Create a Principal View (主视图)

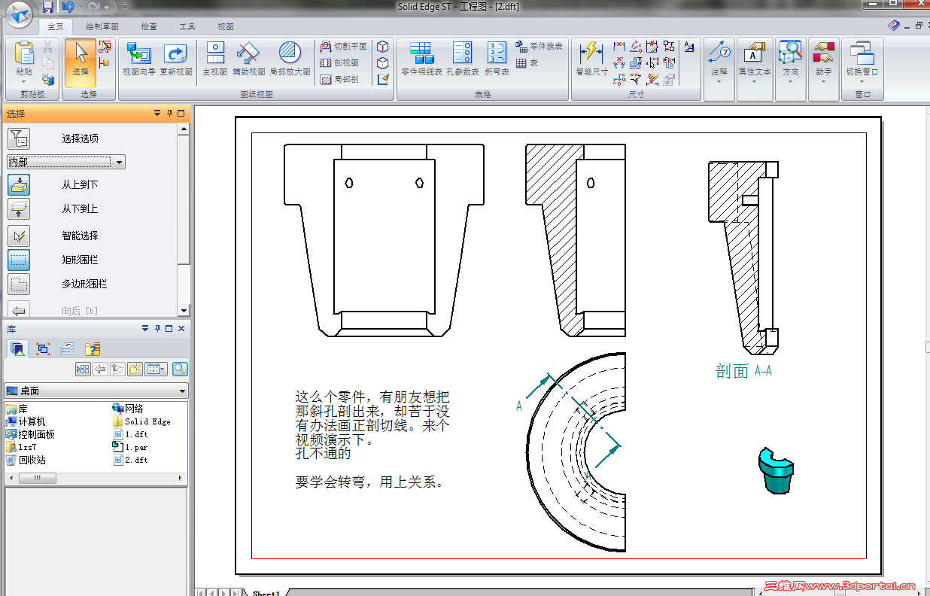(x=215, y=59)
